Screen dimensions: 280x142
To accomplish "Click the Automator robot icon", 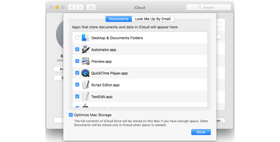I will 85,50.
